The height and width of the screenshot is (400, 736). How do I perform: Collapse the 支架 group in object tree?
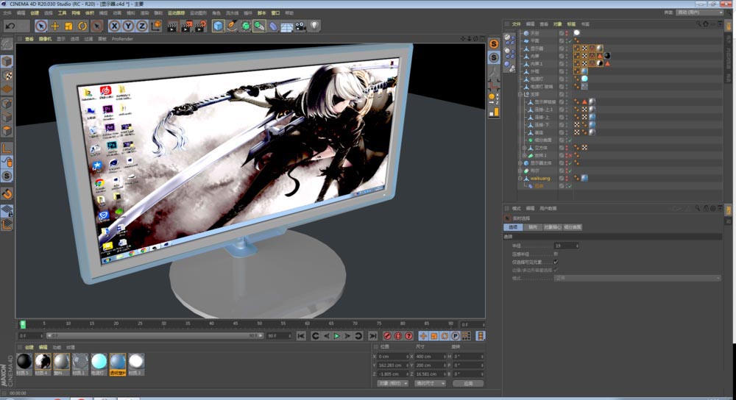[520, 94]
